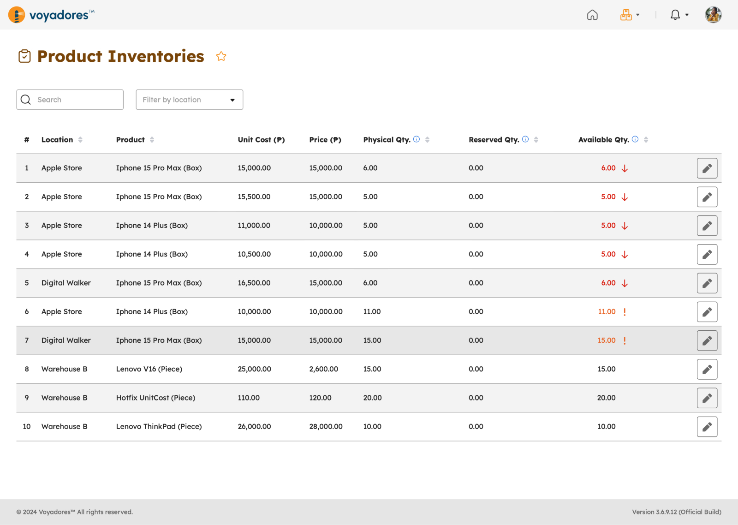Viewport: 738px width, 525px height.
Task: Sort by Available Qty. column arrows
Action: (646, 140)
